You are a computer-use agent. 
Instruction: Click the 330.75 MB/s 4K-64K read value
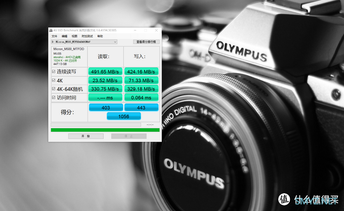click(105, 89)
